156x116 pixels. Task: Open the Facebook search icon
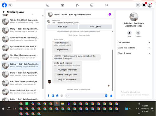coord(10,5)
